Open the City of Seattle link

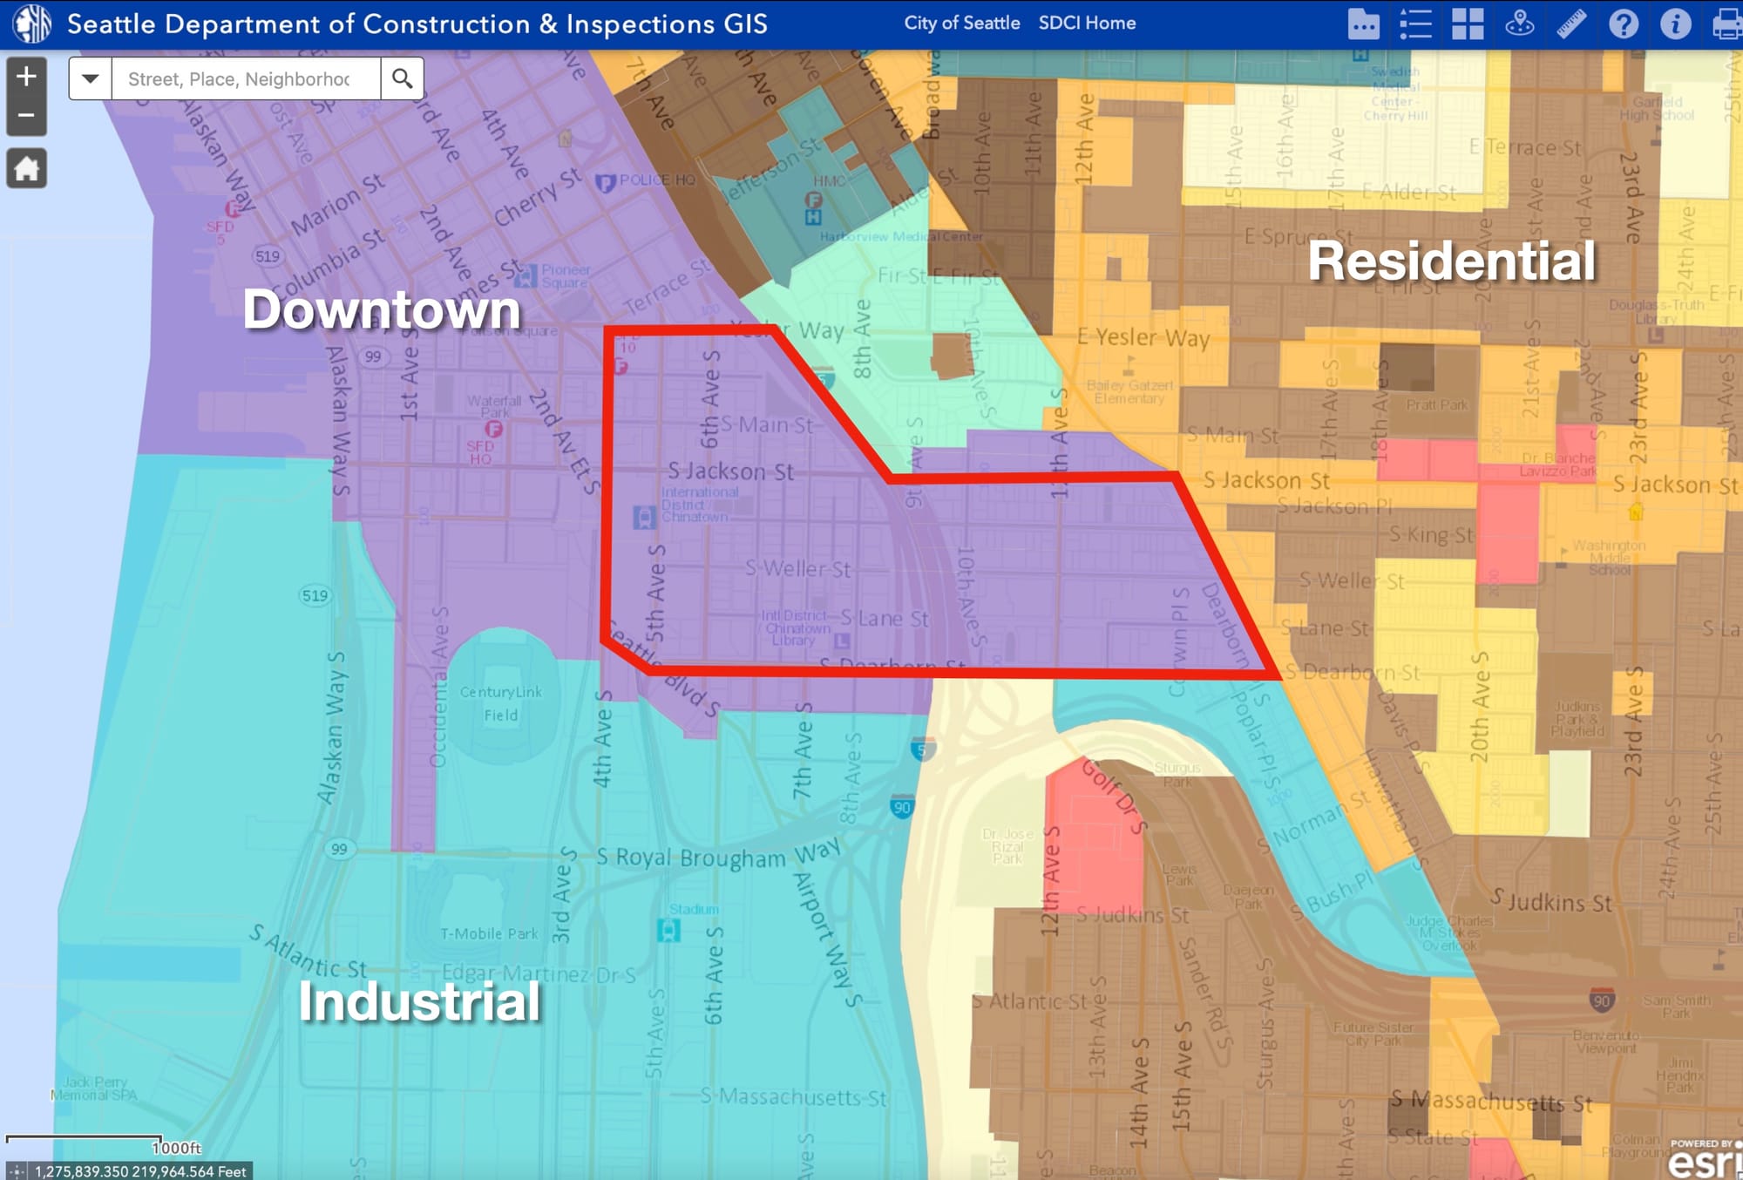[961, 24]
